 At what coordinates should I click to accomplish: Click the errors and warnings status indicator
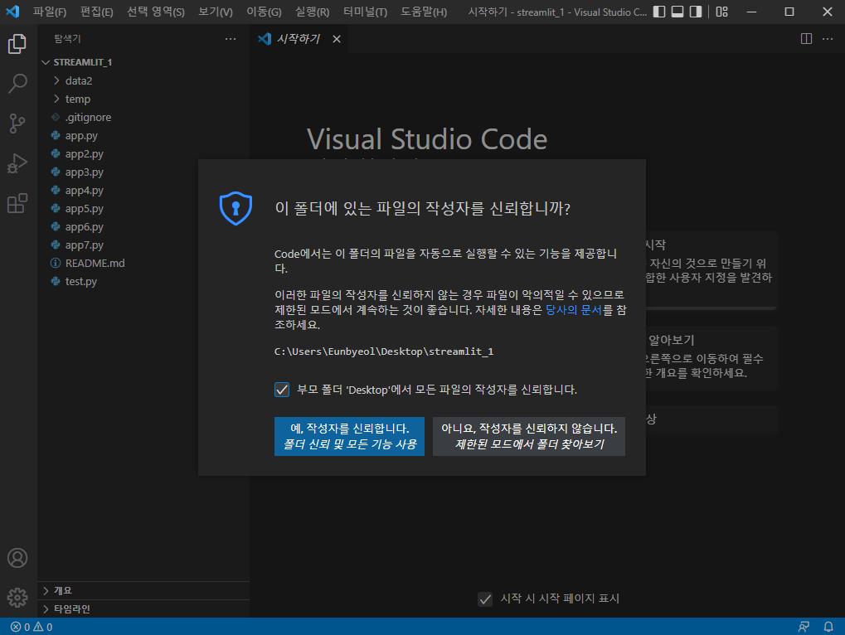click(x=32, y=627)
